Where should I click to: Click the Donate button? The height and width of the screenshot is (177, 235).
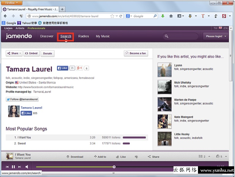click(47, 53)
